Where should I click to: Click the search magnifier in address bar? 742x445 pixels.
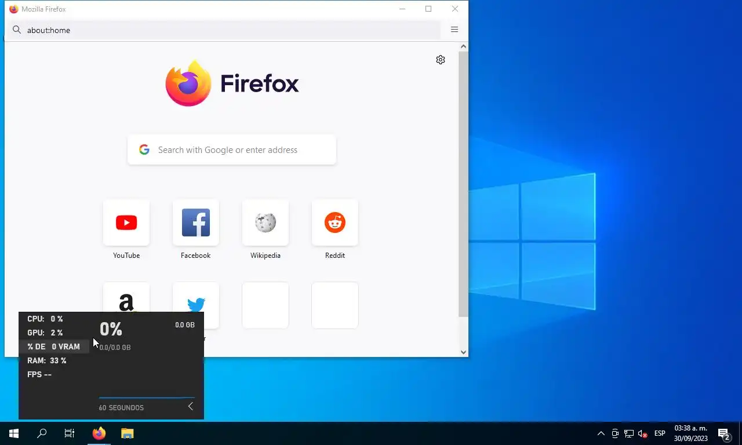coord(17,30)
